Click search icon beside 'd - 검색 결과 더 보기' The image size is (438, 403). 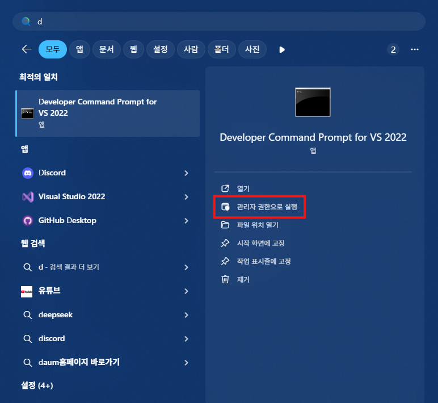pos(27,267)
